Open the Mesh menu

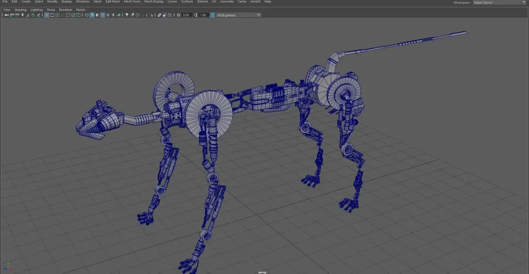tap(97, 2)
